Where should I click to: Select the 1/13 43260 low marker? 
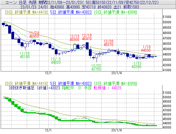(x=137, y=65)
